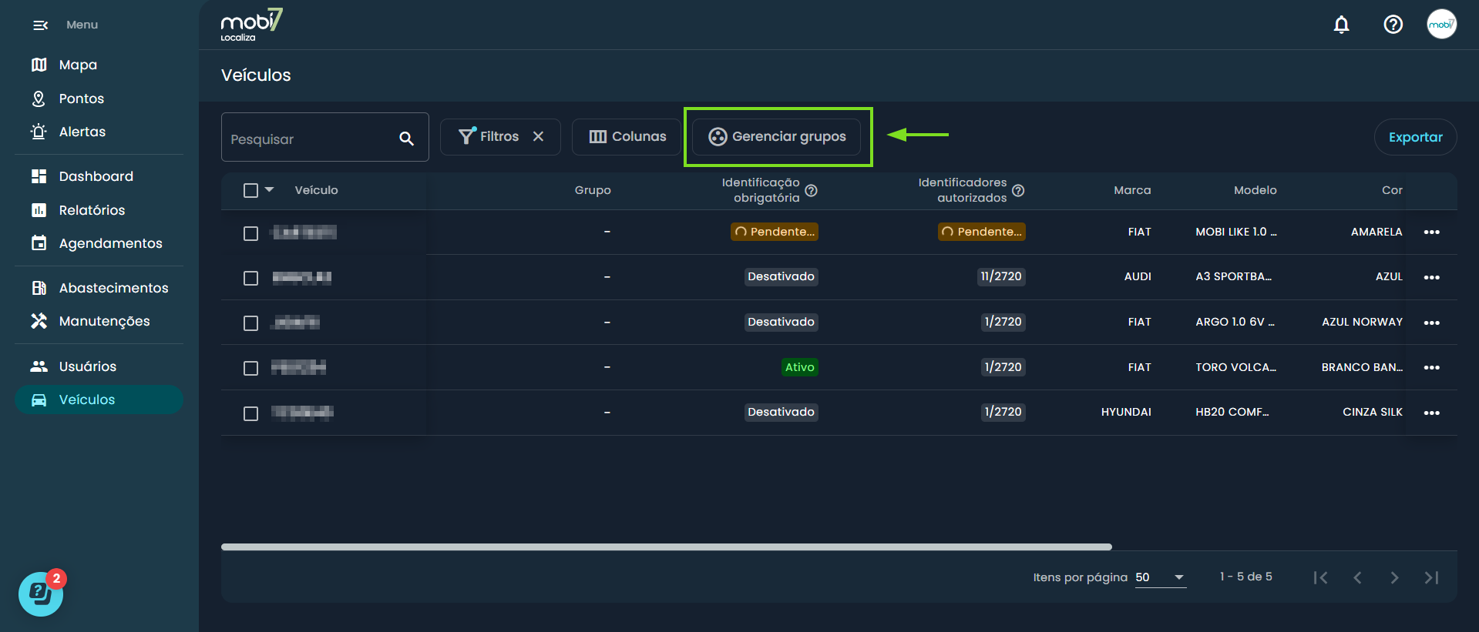
Task: Show help for Identificadores autorizados column
Action: [1018, 191]
